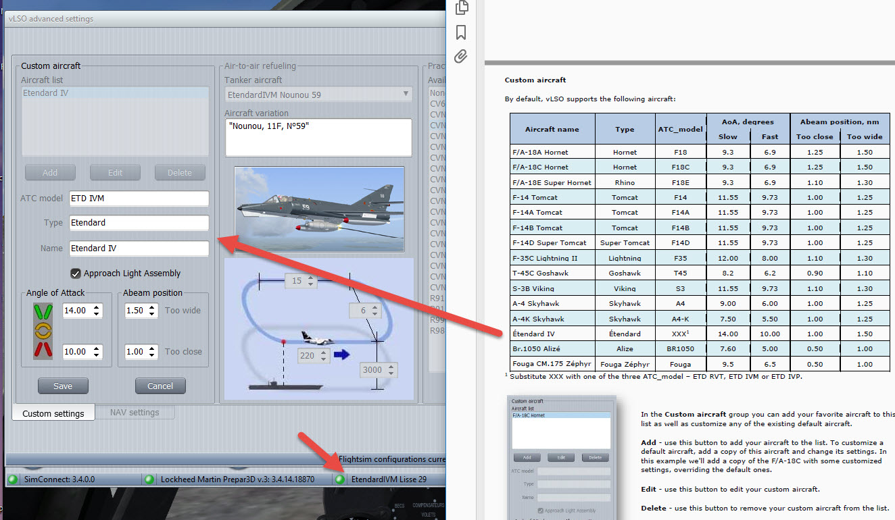The width and height of the screenshot is (895, 520).
Task: Adjust the pattern stepper showing 15
Action: (x=300, y=280)
